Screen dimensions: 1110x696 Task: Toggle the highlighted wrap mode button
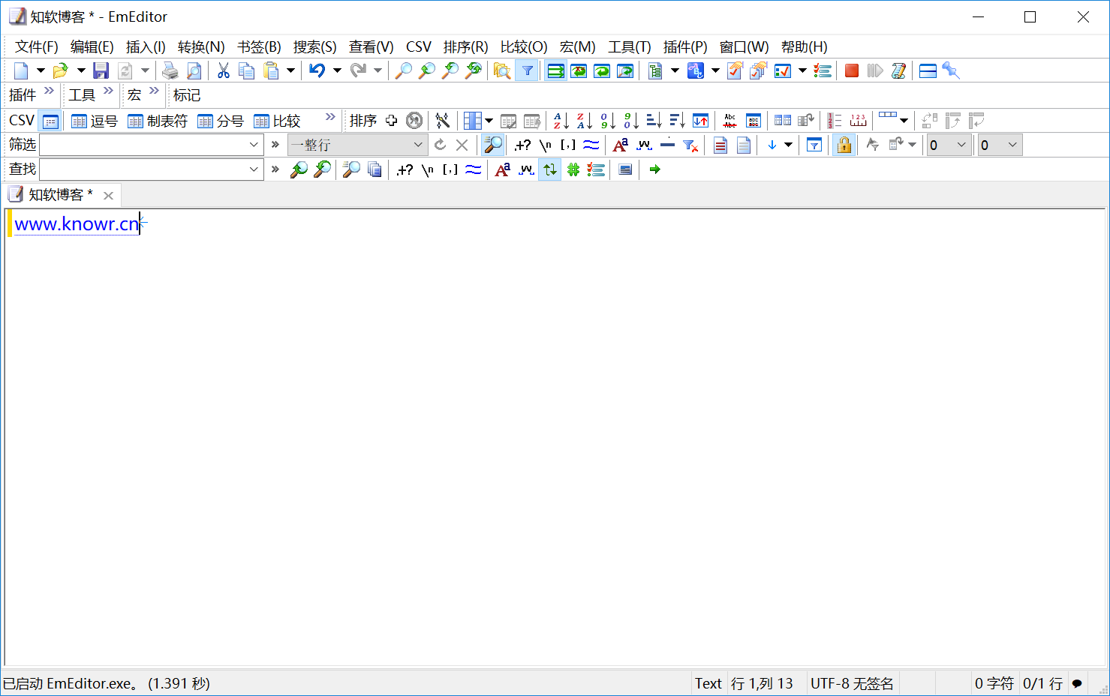(555, 70)
